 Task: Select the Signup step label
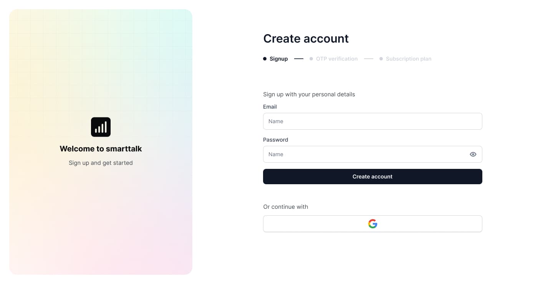278,59
